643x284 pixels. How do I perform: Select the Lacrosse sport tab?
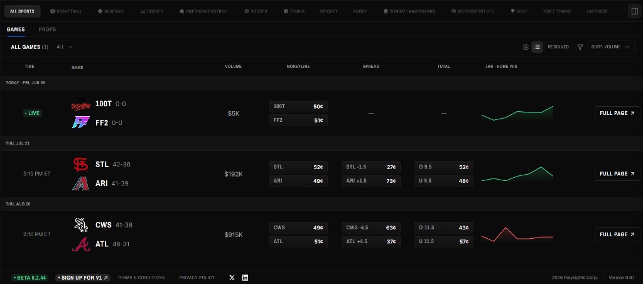[597, 11]
